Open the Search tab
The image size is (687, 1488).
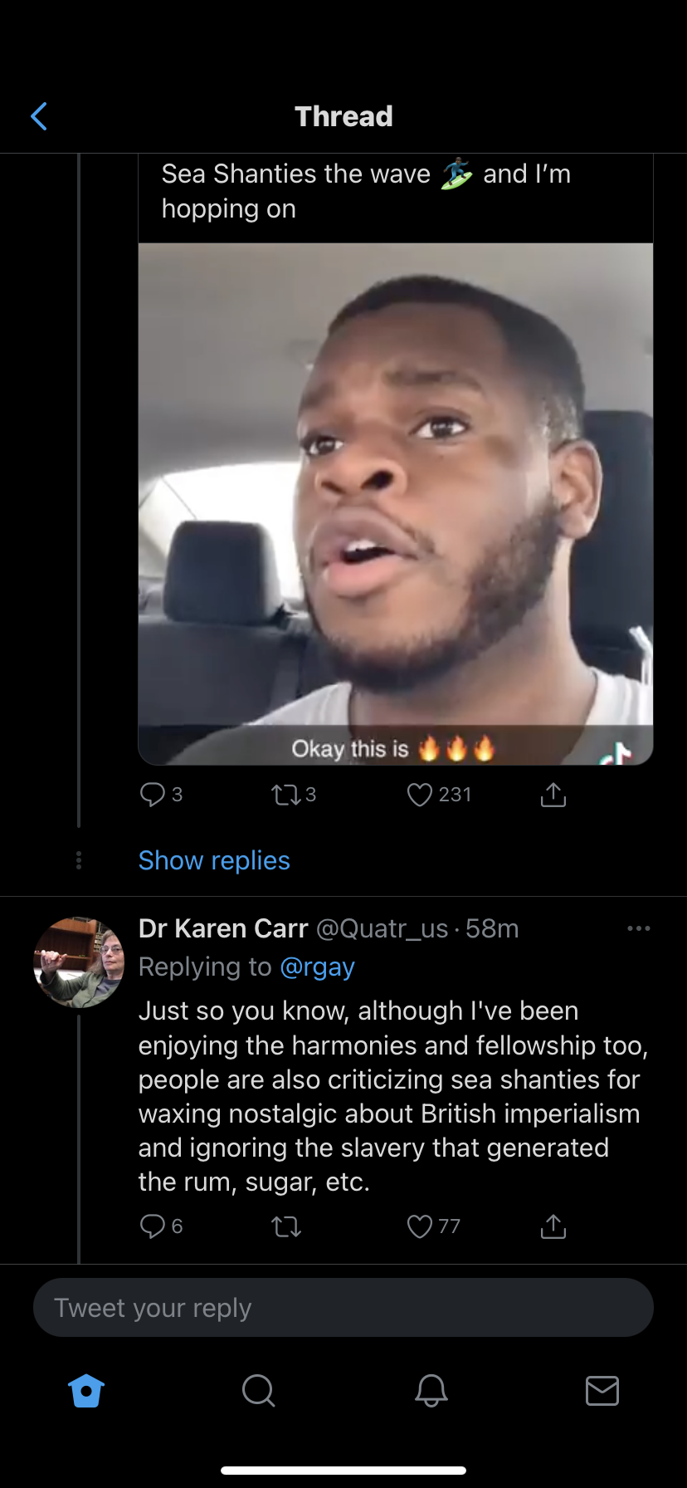(258, 1390)
